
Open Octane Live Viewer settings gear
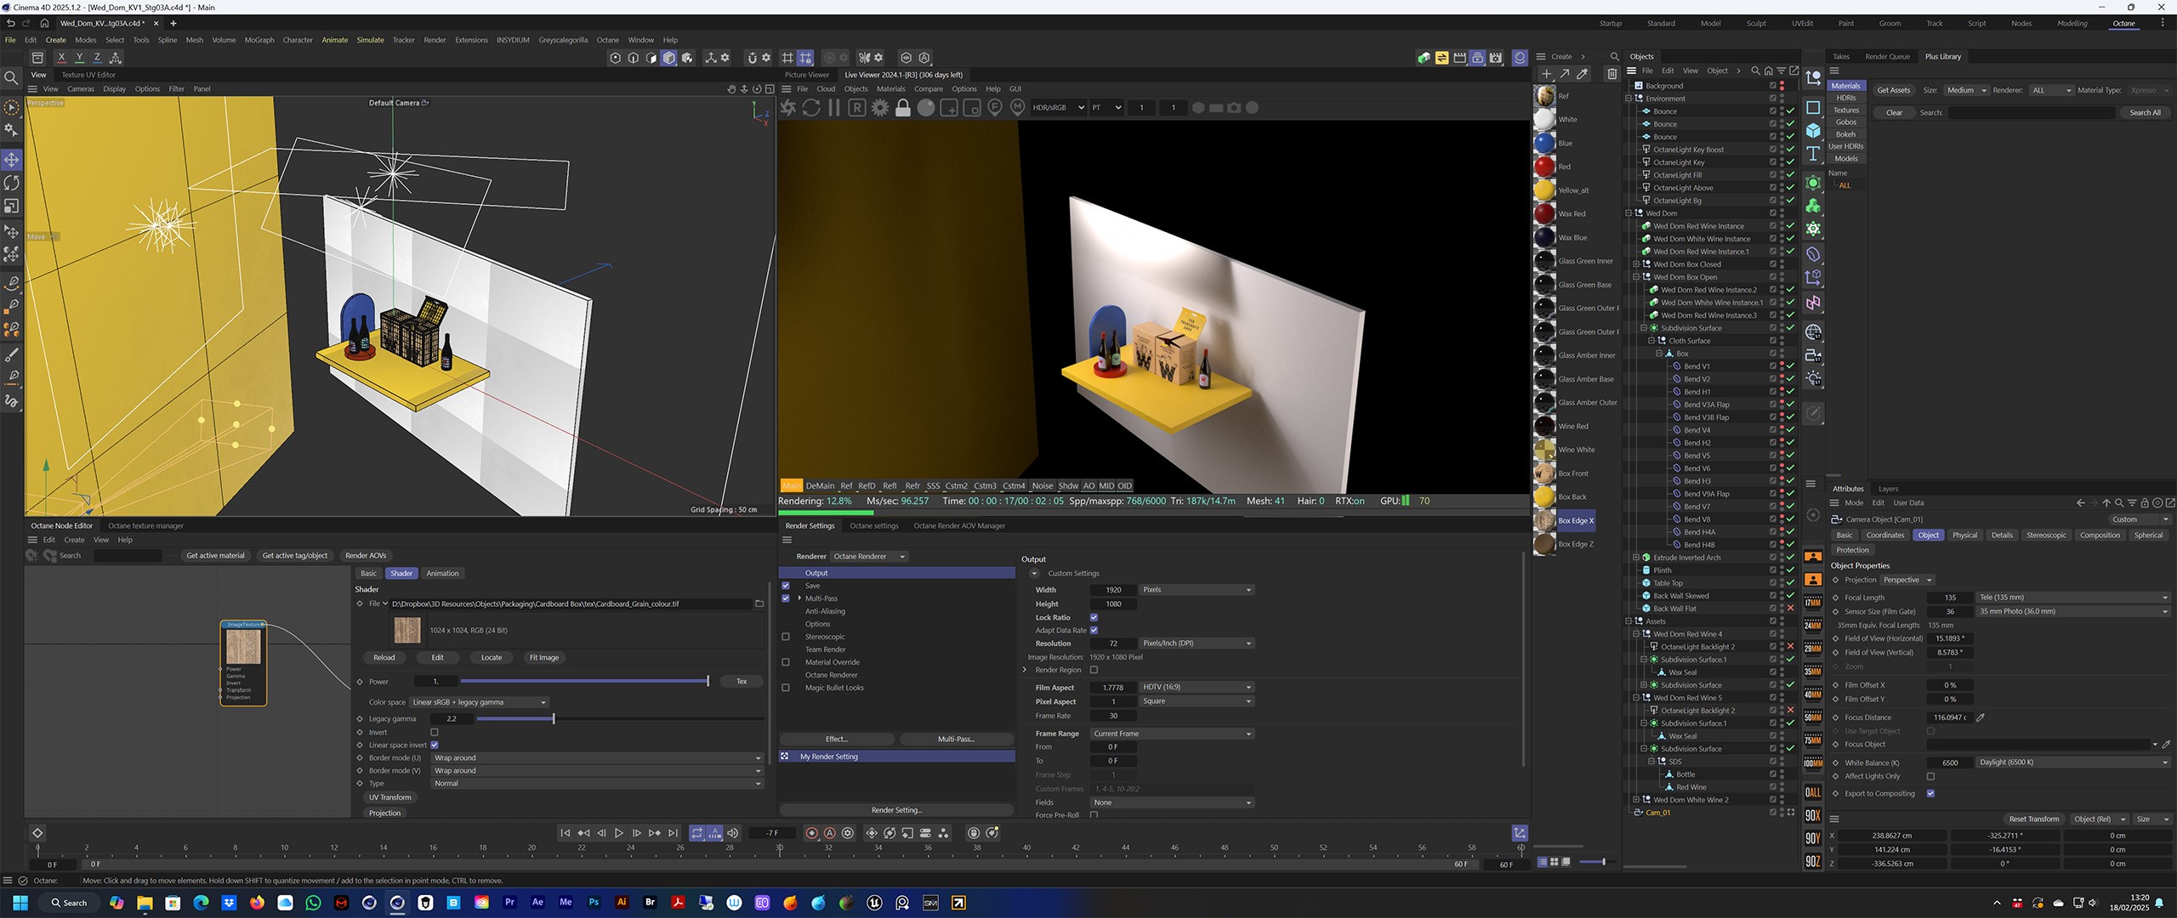(x=880, y=108)
